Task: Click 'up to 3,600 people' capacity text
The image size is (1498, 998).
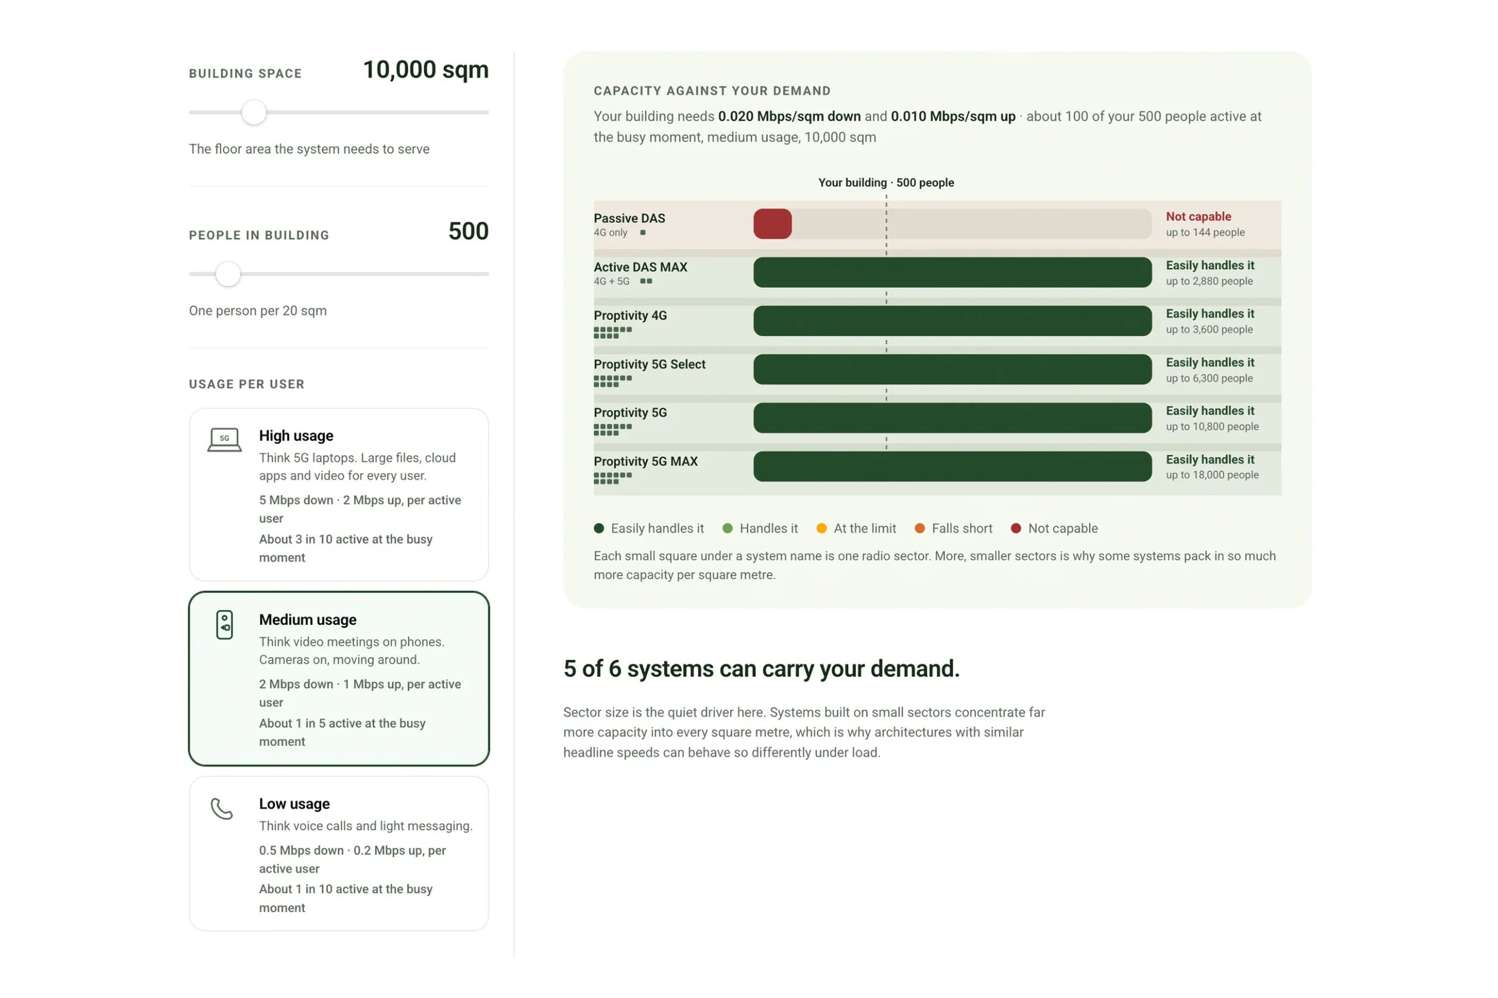Action: (x=1208, y=329)
